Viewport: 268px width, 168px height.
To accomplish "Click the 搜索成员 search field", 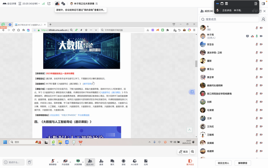I will pyautogui.click(x=229, y=19).
